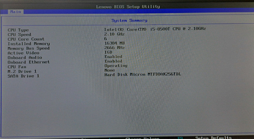Click the System Summary heading
254x139 pixels.
tap(129, 21)
